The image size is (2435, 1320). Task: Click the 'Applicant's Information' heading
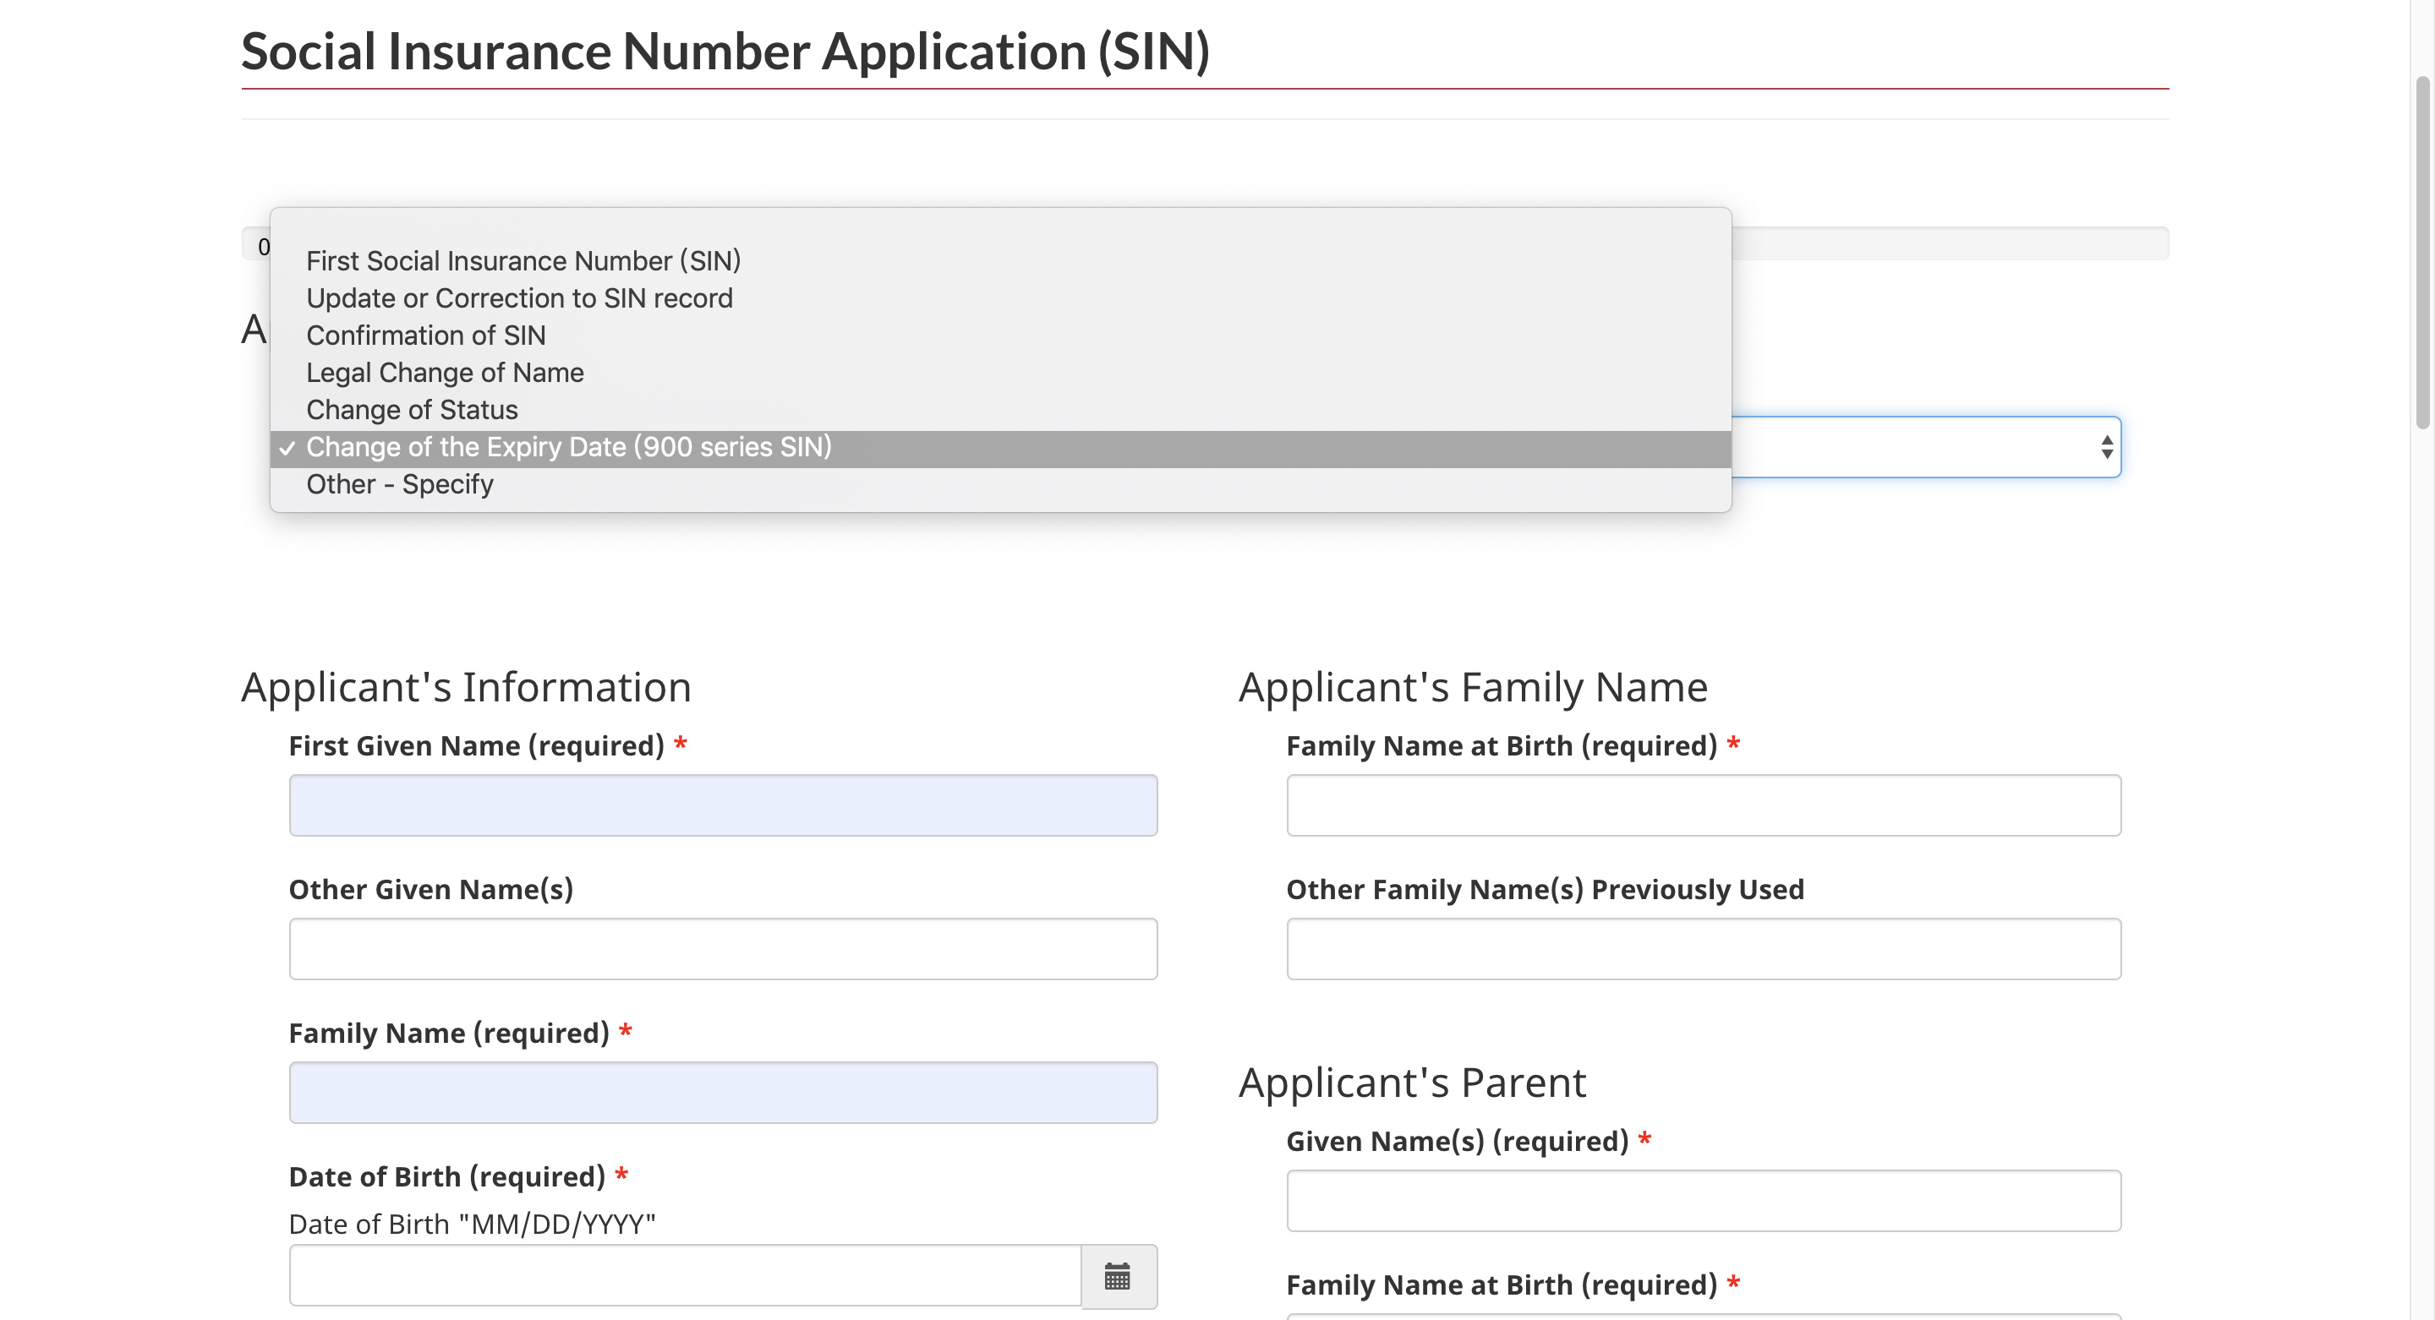pyautogui.click(x=466, y=687)
